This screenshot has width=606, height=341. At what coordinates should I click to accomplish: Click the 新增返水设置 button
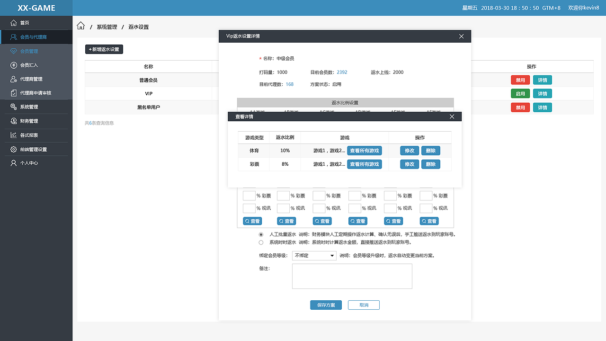(104, 49)
